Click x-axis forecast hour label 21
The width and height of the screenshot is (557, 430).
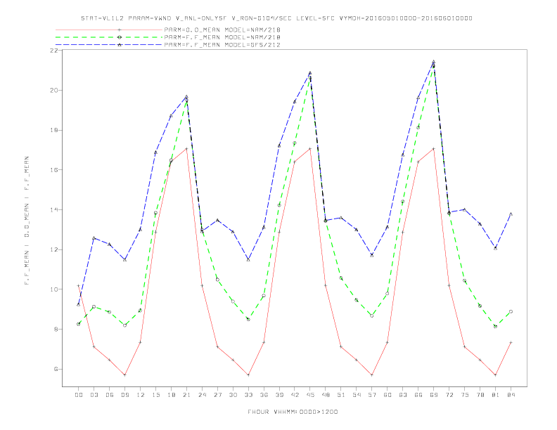coord(186,395)
